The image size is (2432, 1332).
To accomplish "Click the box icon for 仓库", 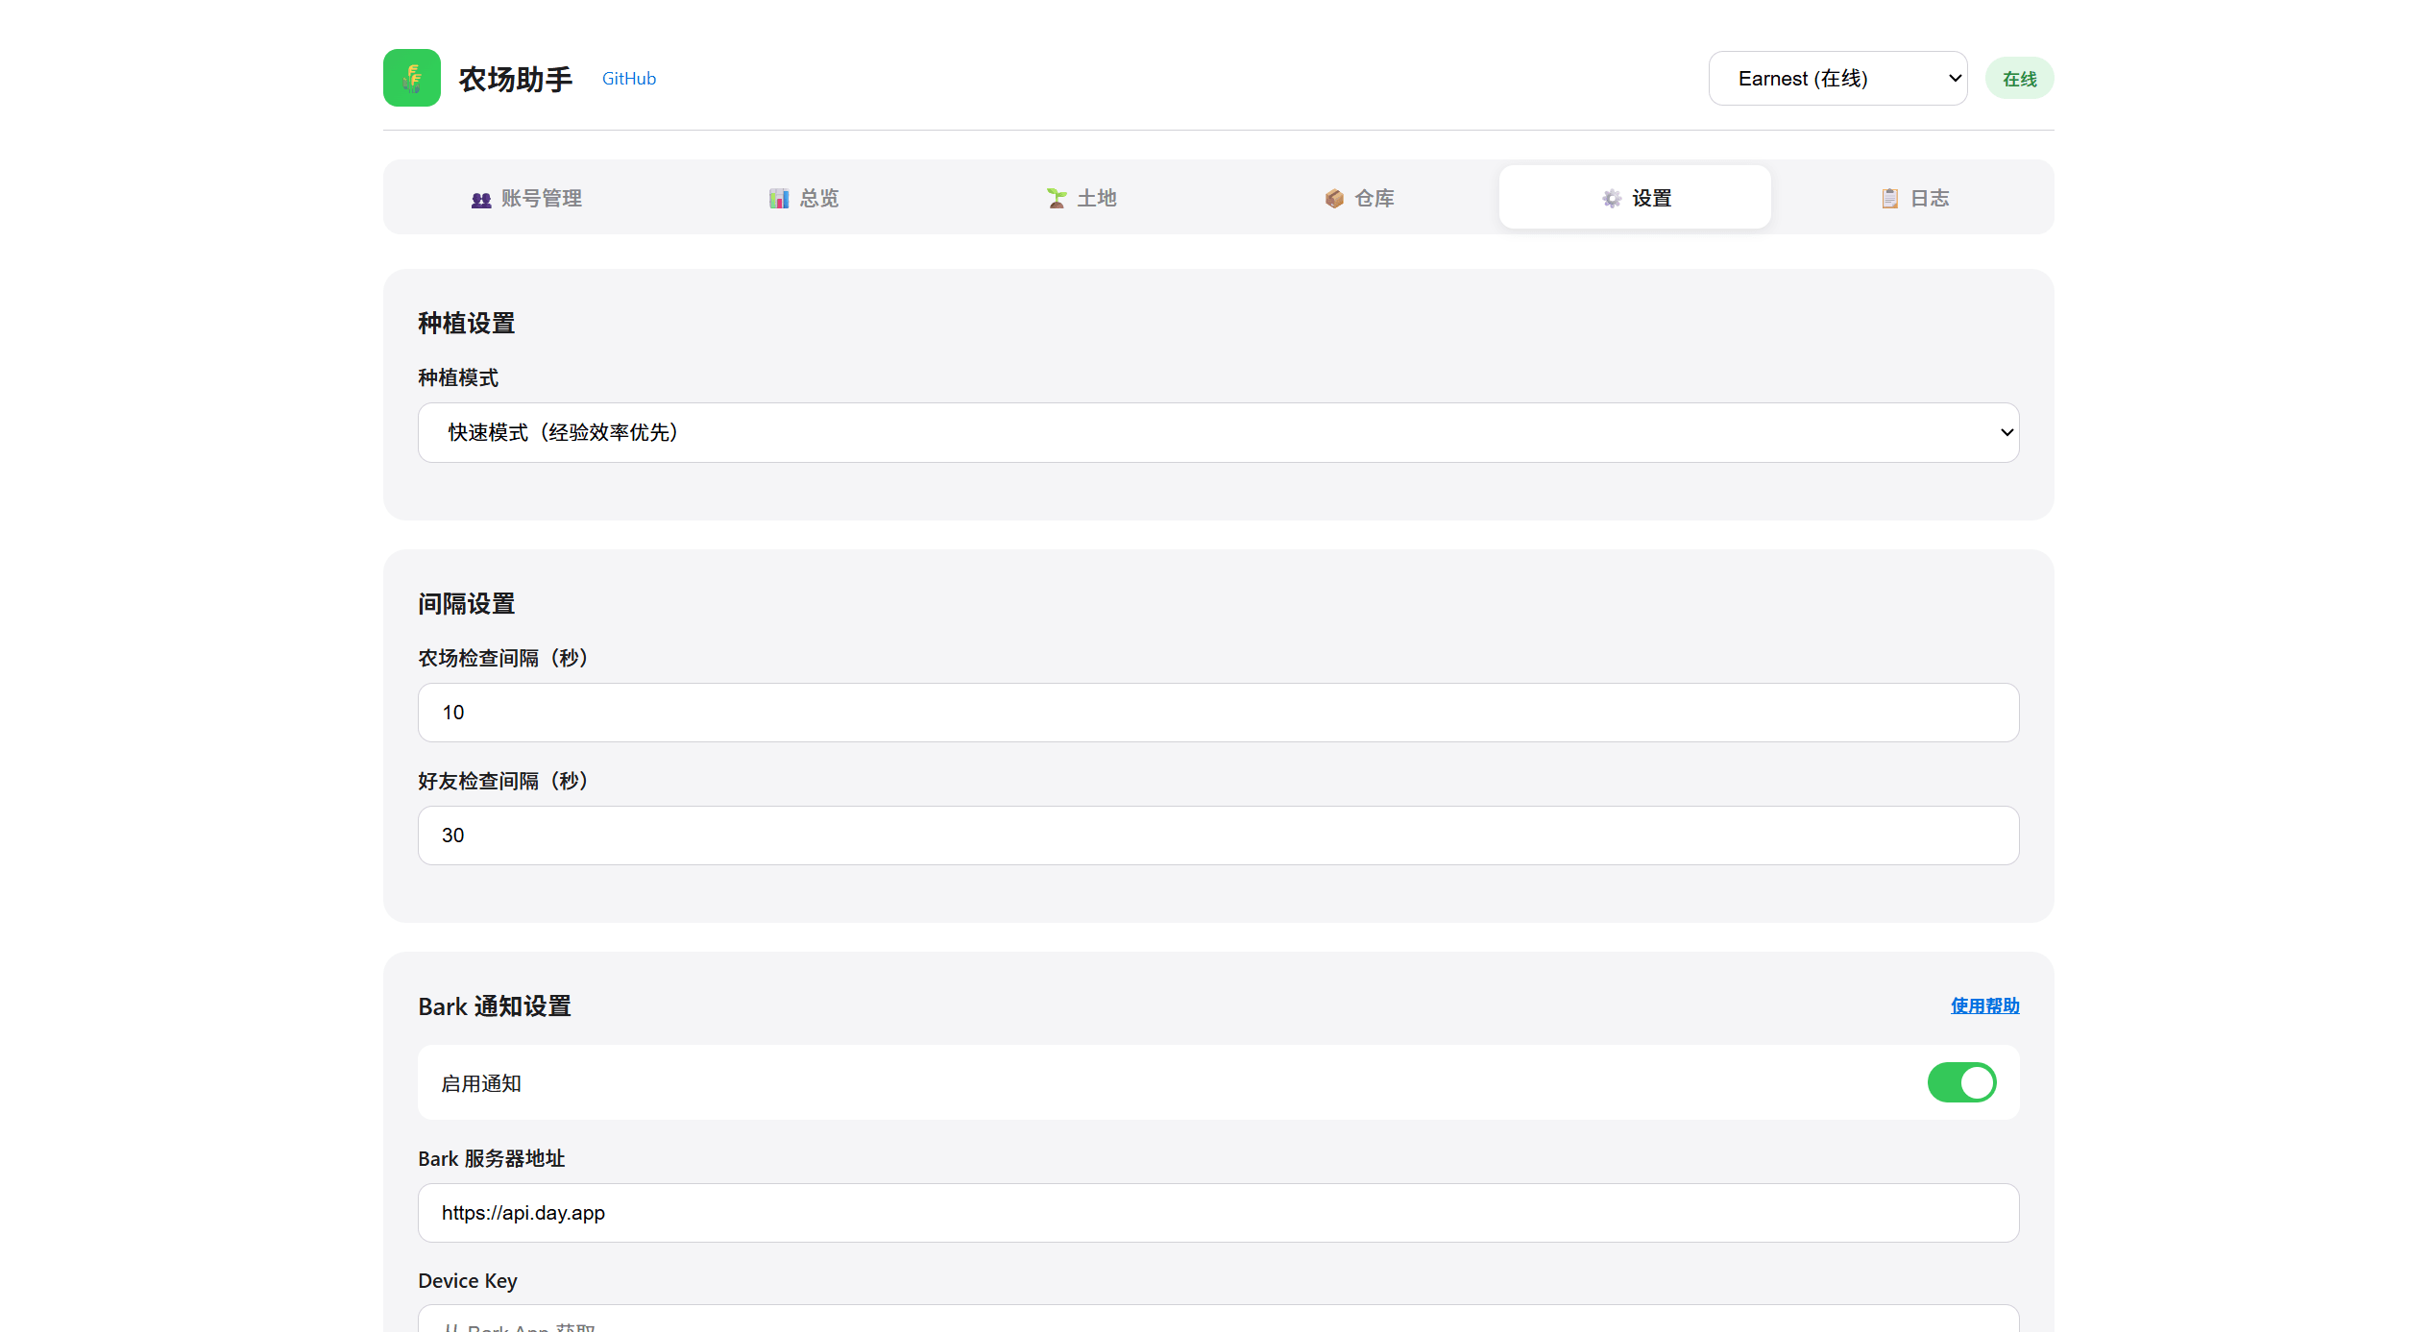I will click(1334, 199).
